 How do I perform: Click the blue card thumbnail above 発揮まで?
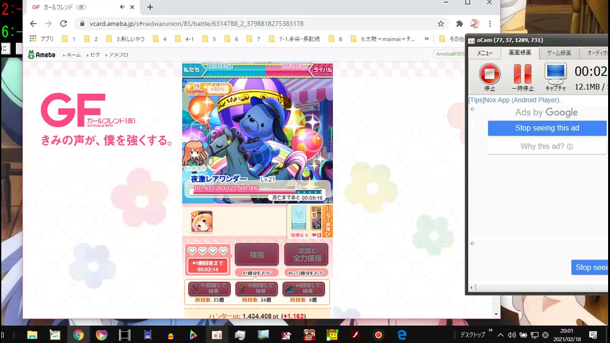[x=299, y=218]
